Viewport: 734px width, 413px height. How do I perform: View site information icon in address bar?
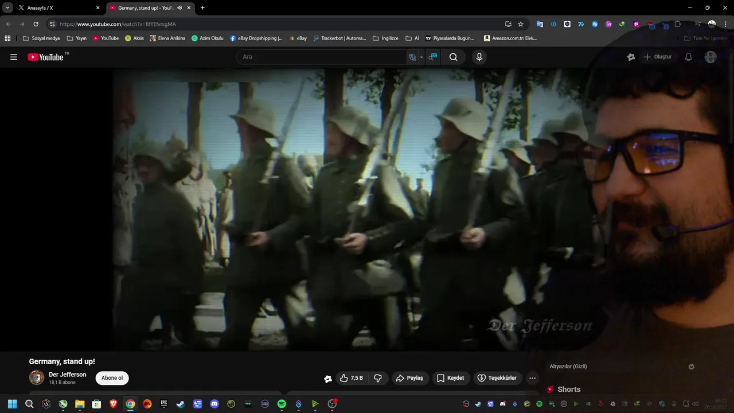click(52, 24)
